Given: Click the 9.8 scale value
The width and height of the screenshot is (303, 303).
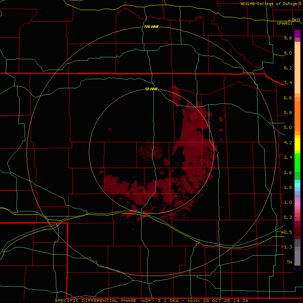Looking at the screenshot, I should [288, 38].
